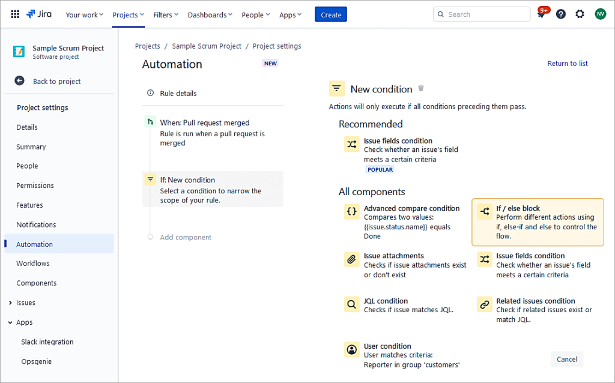Open the Filters dropdown menu
Viewport: 615px width, 383px height.
coord(166,15)
